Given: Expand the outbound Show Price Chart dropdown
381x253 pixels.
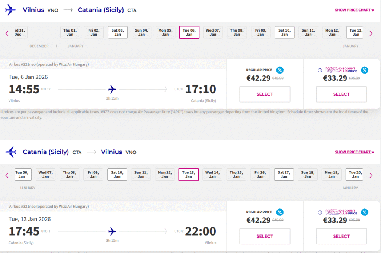Looking at the screenshot, I should 354,10.
